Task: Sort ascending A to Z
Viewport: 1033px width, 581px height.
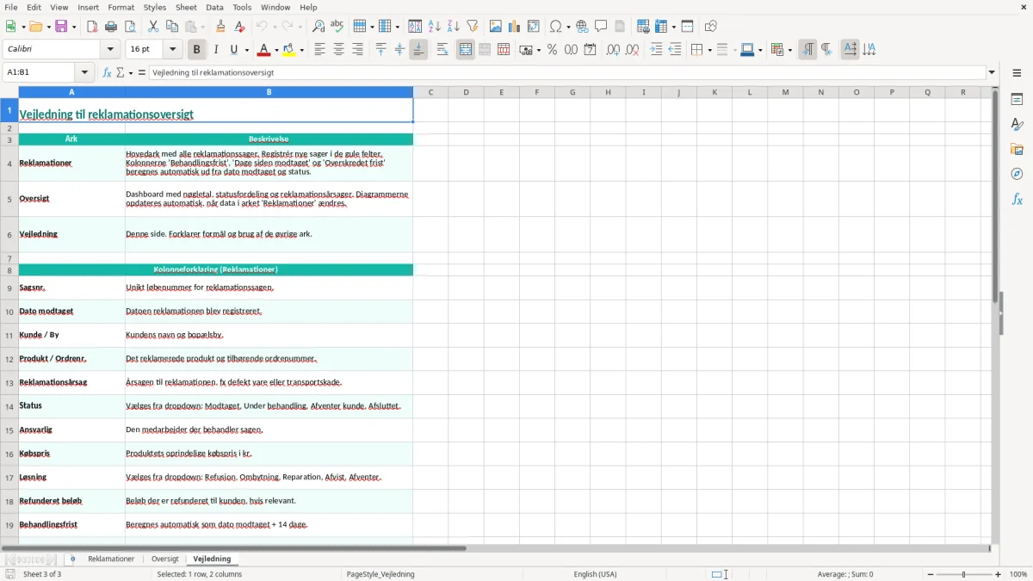Action: [435, 27]
